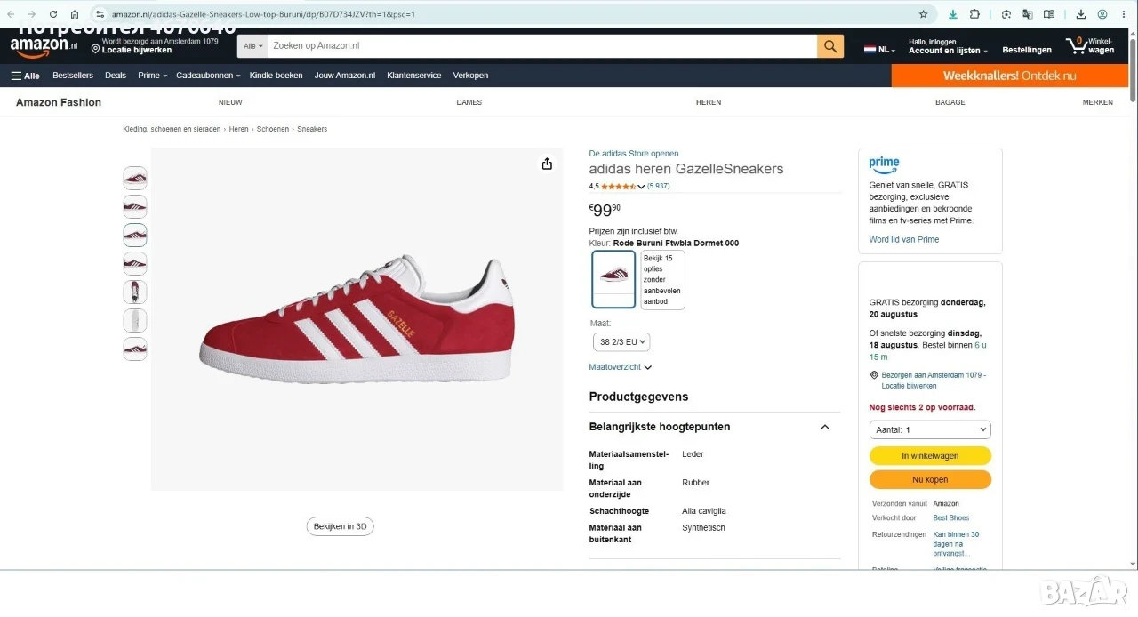
Task: Select DAMES in Amazon Fashion menu
Action: tap(469, 102)
